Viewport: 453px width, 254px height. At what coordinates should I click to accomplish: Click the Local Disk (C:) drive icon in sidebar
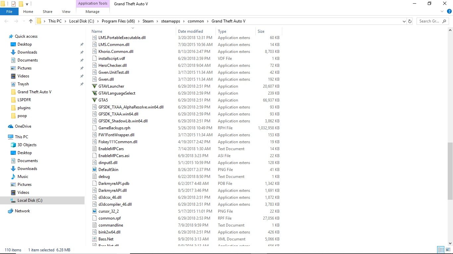pyautogui.click(x=13, y=200)
